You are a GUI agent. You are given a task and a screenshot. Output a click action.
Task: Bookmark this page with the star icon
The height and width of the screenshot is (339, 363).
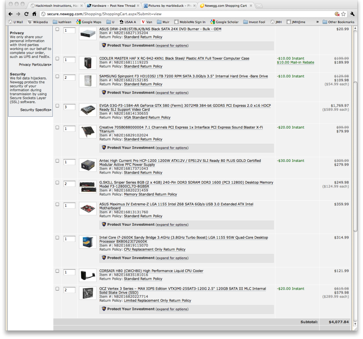point(343,14)
